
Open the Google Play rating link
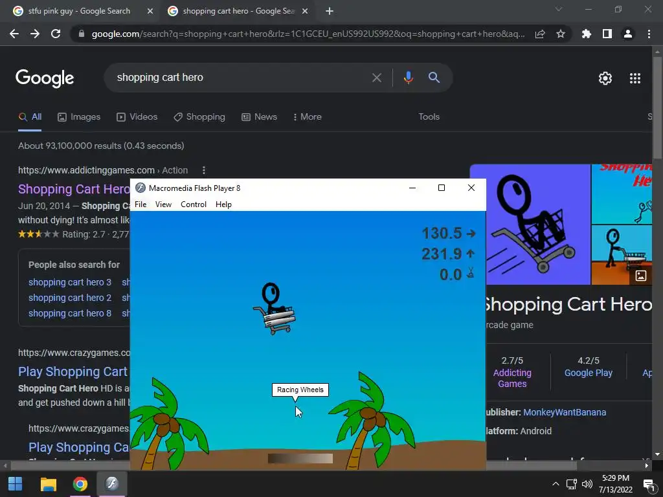point(588,373)
